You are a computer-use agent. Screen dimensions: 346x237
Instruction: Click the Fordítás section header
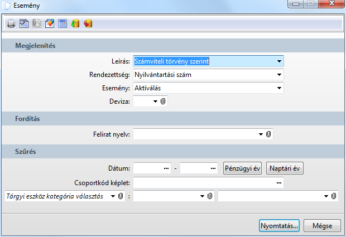tap(174, 119)
